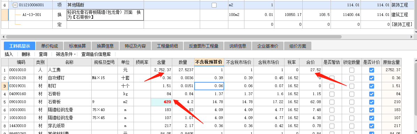Click the 其他隔断 name cell
Viewport: 417px width, 134px height.
click(105, 5)
